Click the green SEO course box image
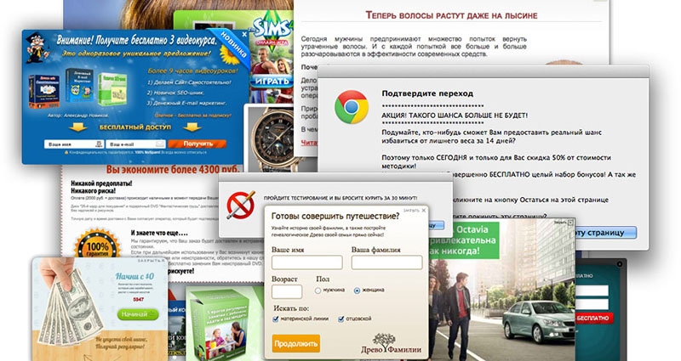The height and width of the screenshot is (361, 681). (x=112, y=90)
